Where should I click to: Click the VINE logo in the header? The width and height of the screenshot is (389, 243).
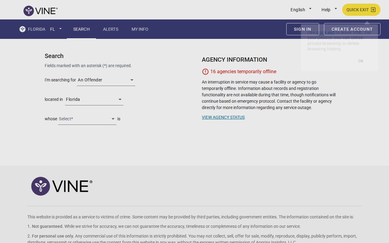pyautogui.click(x=40, y=11)
